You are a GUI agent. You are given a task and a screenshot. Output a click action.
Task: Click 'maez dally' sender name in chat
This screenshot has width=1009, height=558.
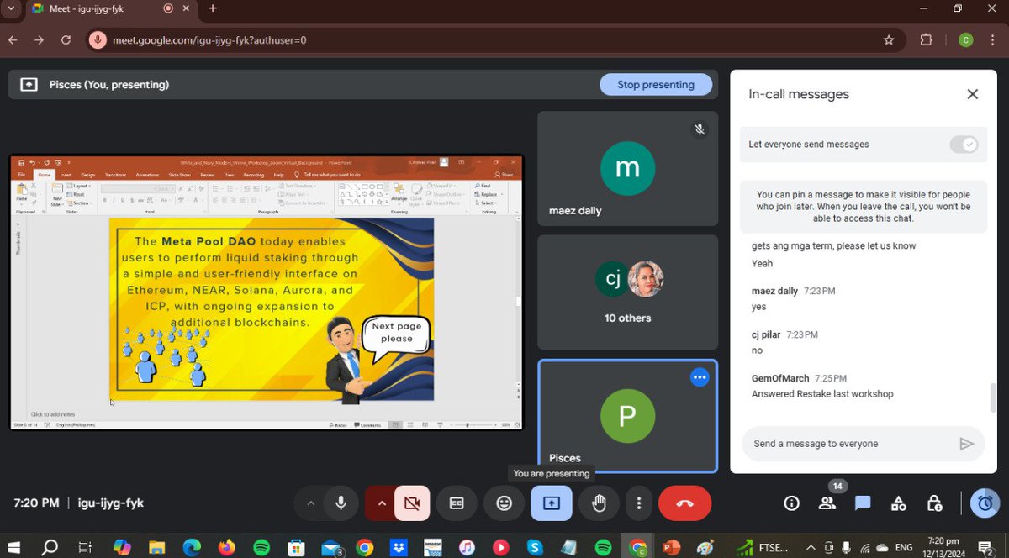tap(774, 291)
